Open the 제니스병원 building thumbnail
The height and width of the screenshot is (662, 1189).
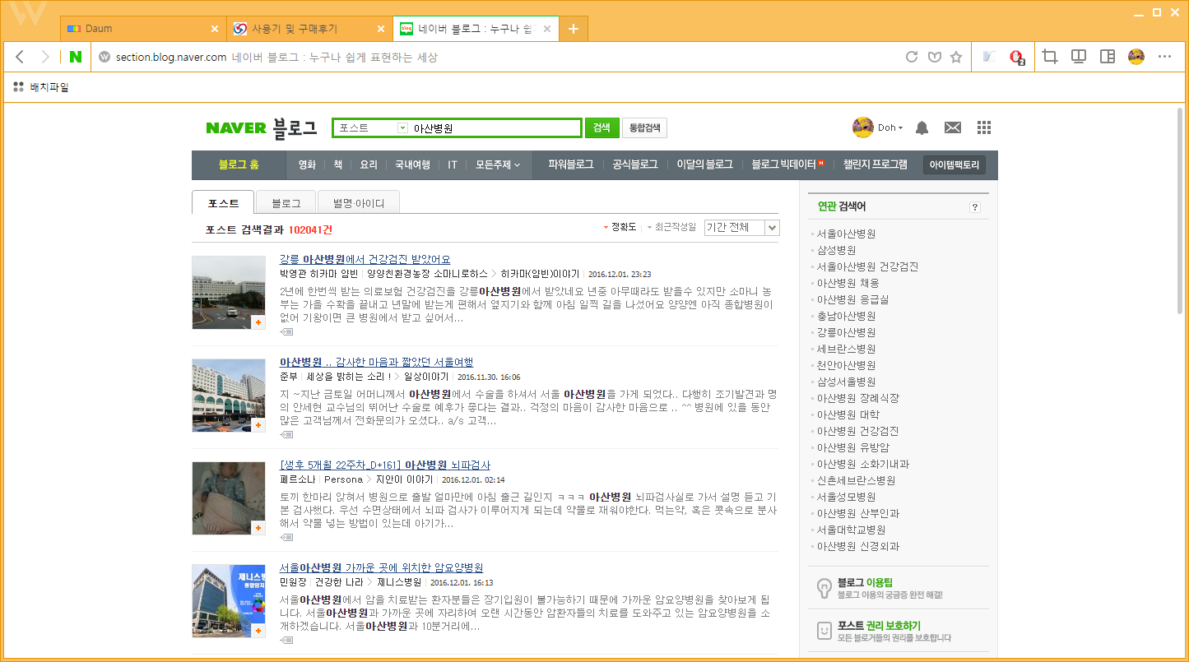click(229, 601)
